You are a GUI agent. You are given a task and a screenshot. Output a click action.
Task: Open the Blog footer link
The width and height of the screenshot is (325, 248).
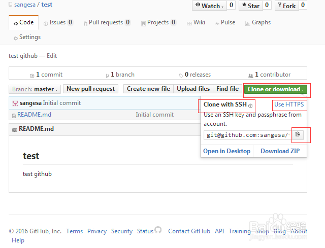click(280, 231)
